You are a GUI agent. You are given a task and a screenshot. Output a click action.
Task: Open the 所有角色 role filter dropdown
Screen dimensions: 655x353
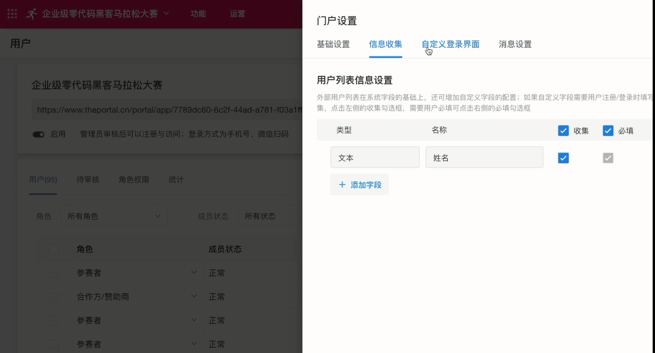click(114, 216)
